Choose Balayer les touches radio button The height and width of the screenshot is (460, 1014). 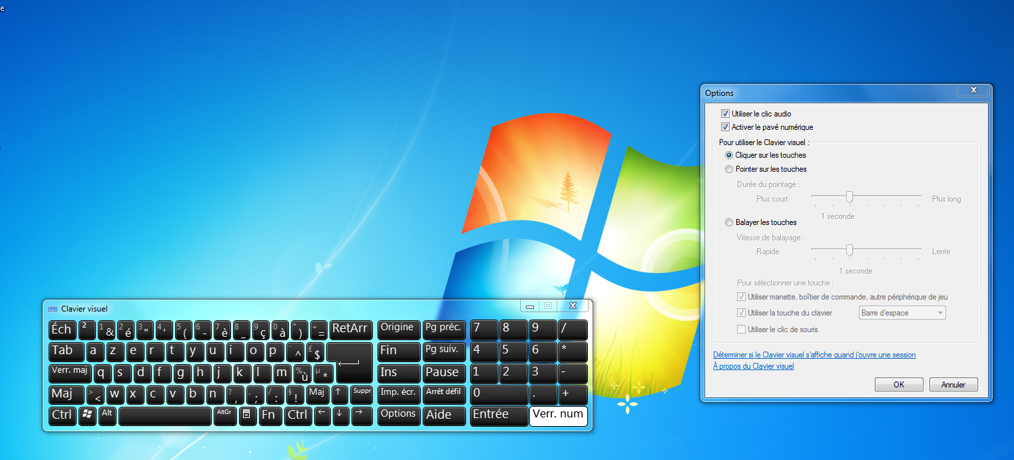729,222
